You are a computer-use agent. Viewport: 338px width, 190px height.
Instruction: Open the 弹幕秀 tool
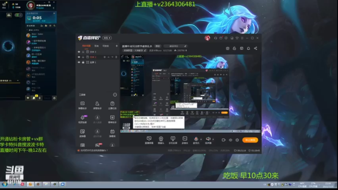coord(112,133)
